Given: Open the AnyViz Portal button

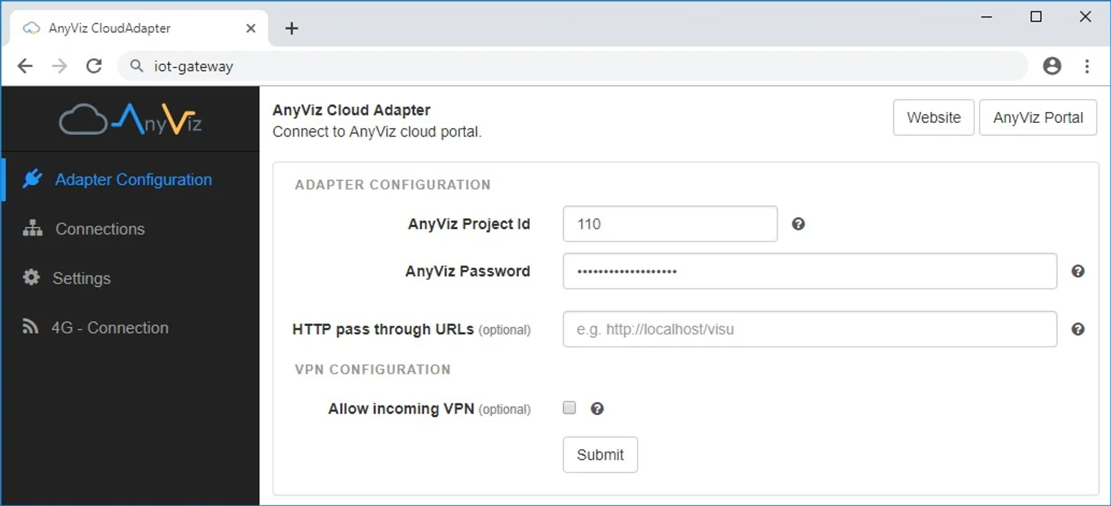Looking at the screenshot, I should click(1038, 118).
